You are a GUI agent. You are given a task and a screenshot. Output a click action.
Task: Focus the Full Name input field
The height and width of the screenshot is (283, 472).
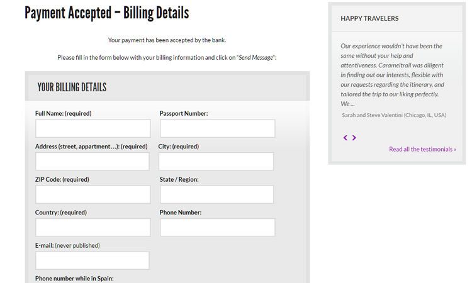click(93, 128)
